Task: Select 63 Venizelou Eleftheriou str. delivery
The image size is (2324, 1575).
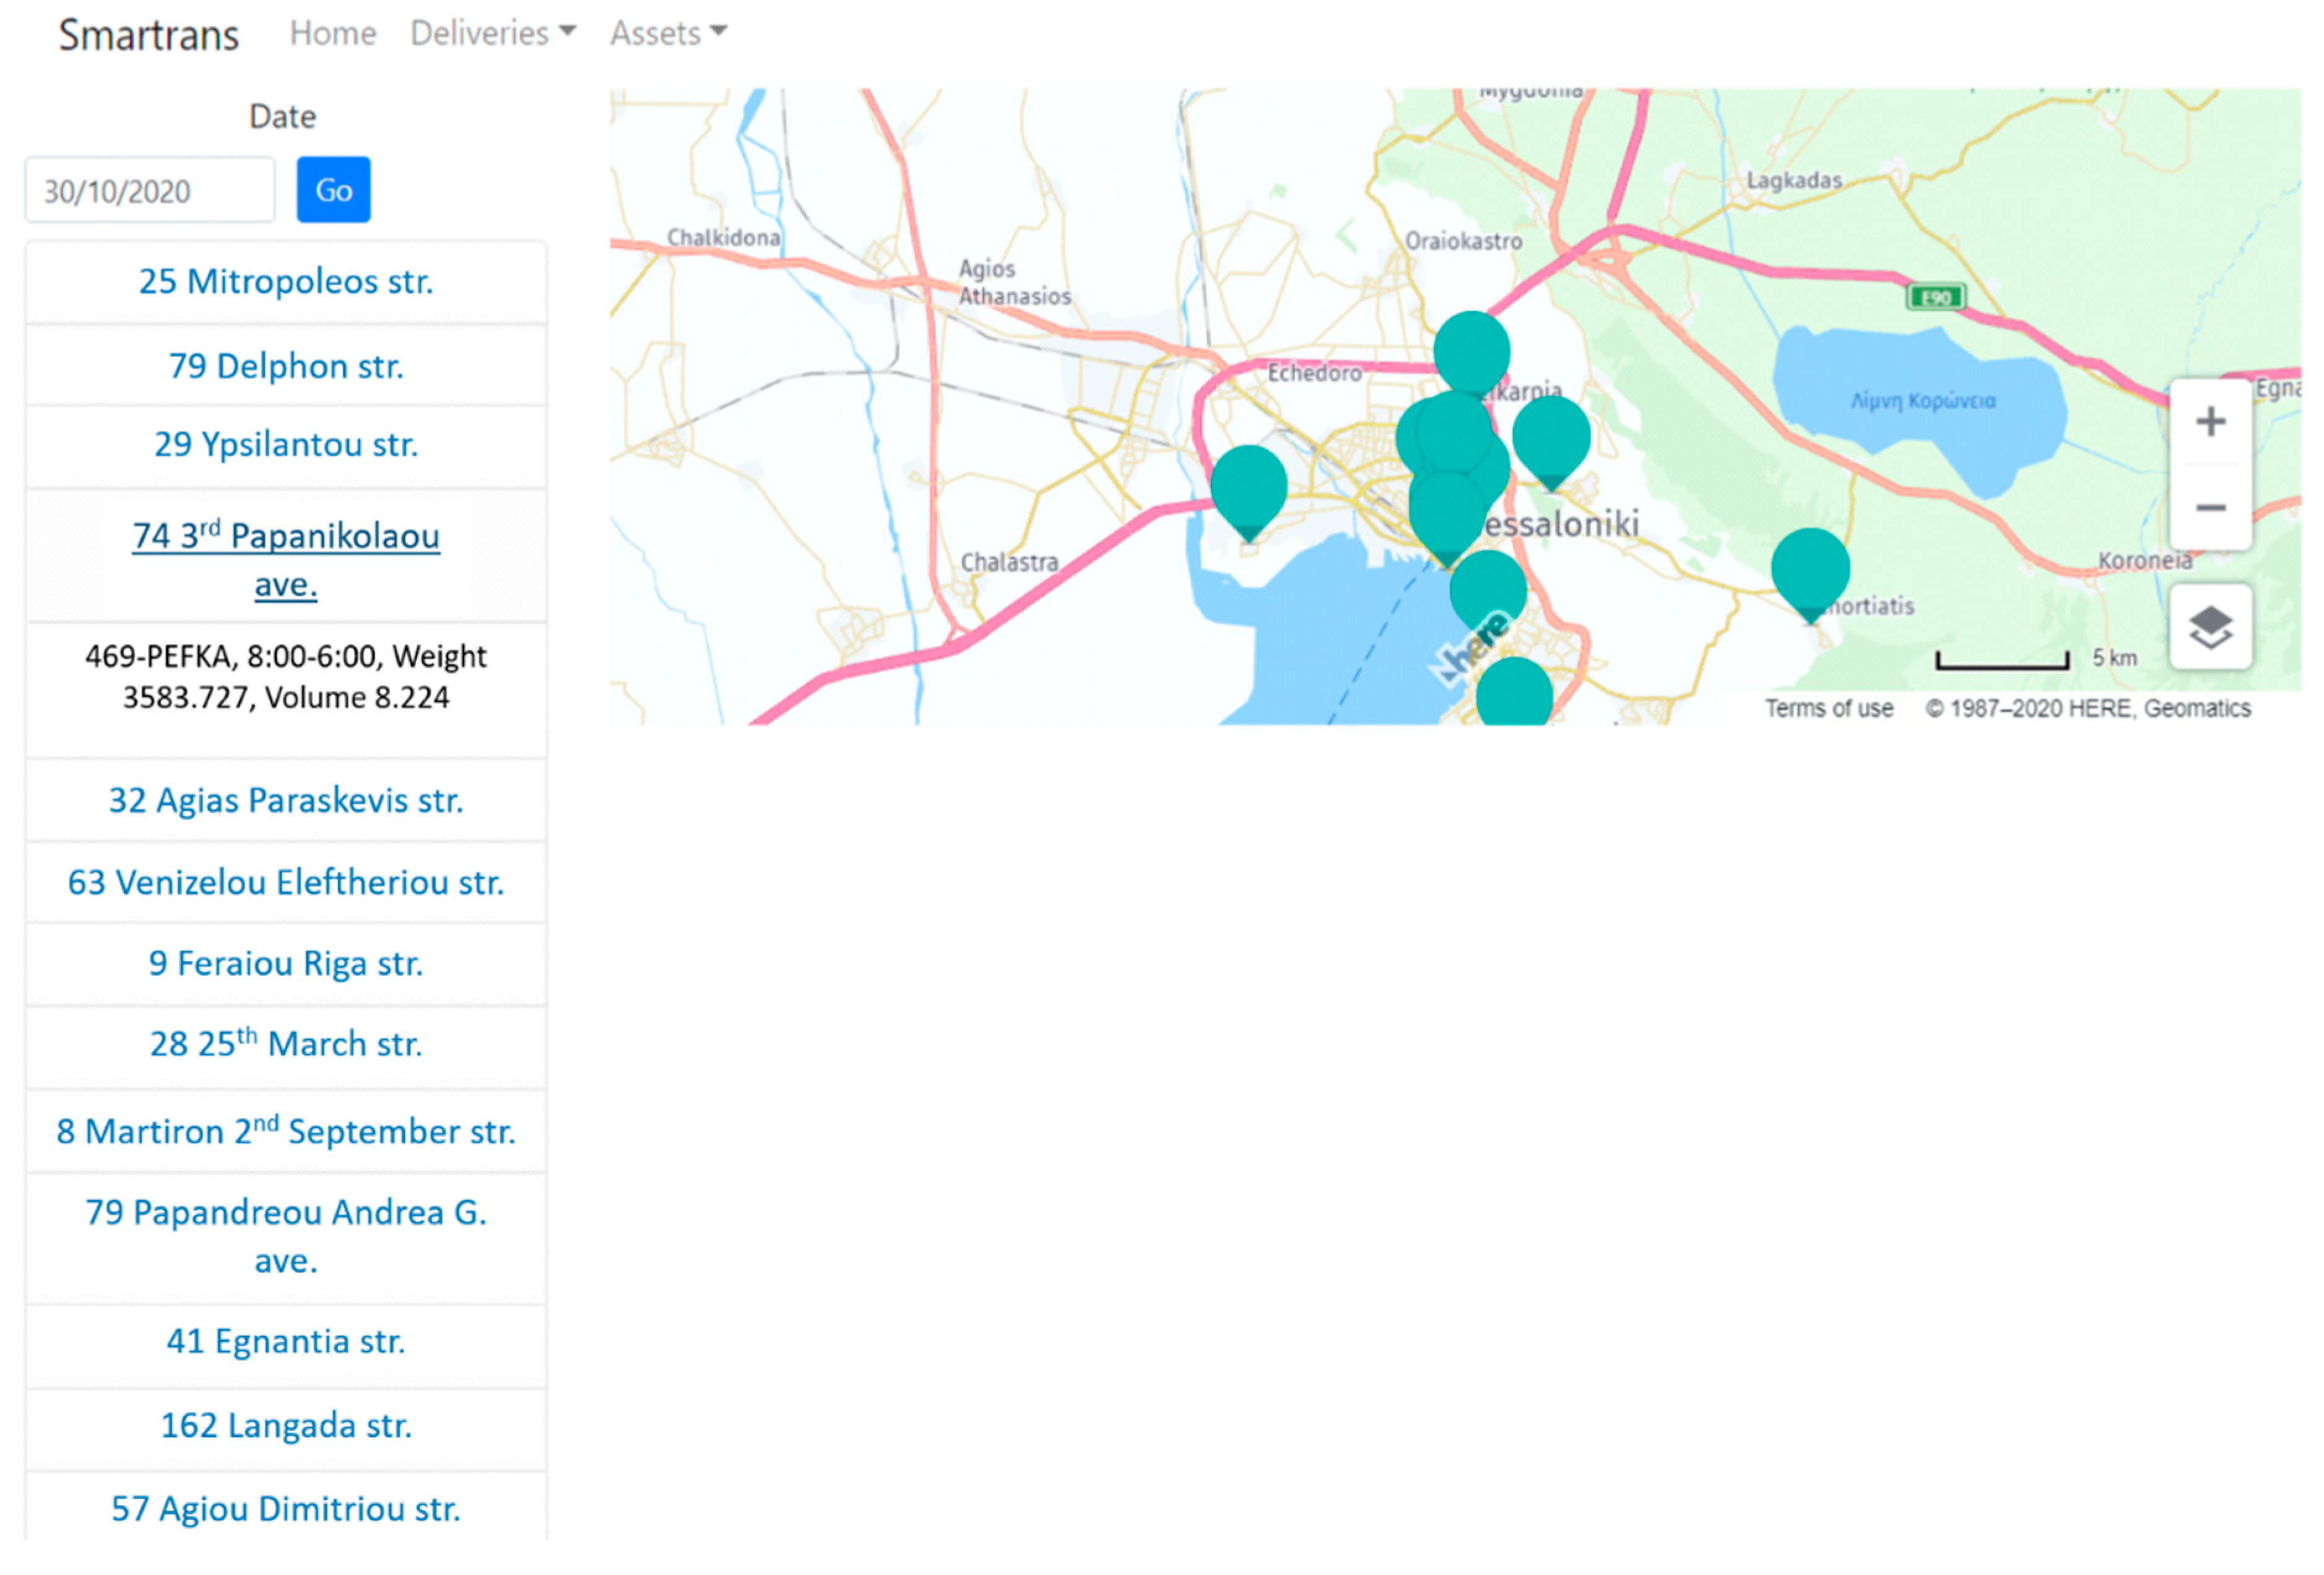Action: (x=286, y=882)
